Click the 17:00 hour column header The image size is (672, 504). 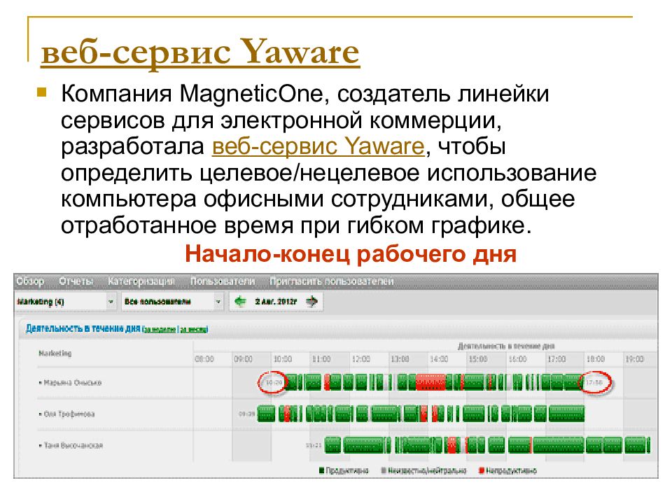556,359
